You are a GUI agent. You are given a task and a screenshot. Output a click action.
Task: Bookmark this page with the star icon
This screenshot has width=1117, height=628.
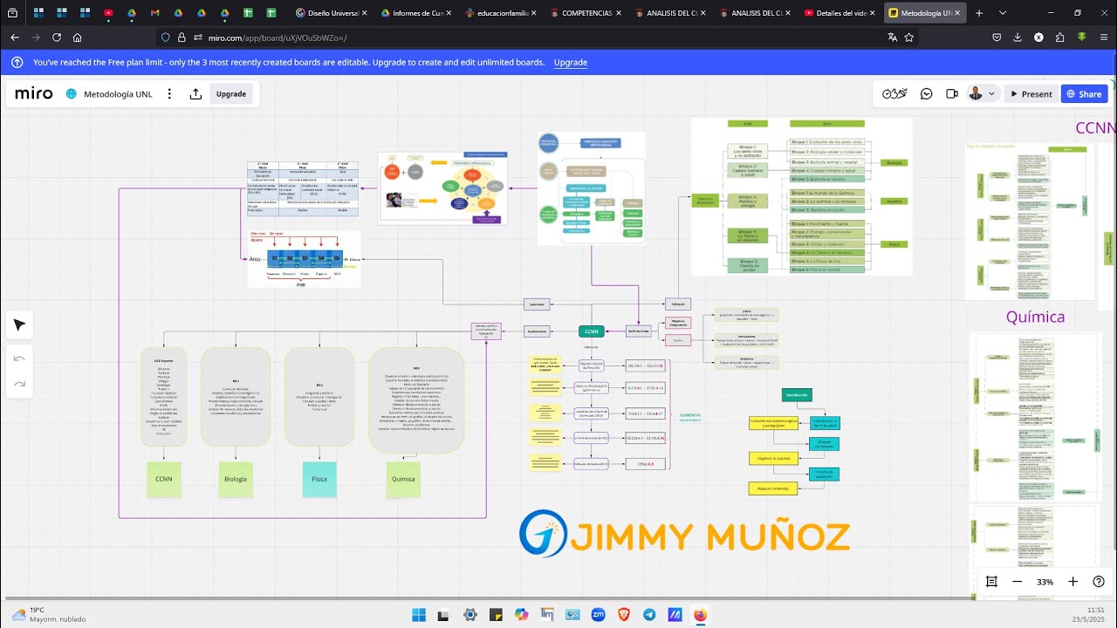pyautogui.click(x=909, y=38)
